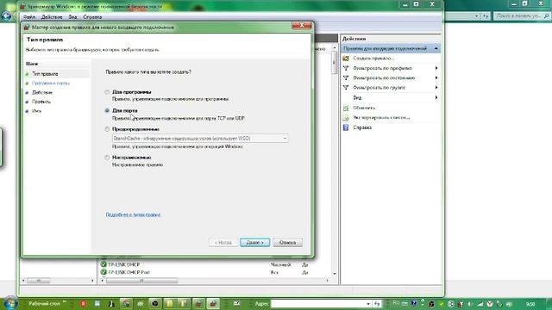Expand the 'Фильтровать по состоянию' submenu arrow

[436, 77]
